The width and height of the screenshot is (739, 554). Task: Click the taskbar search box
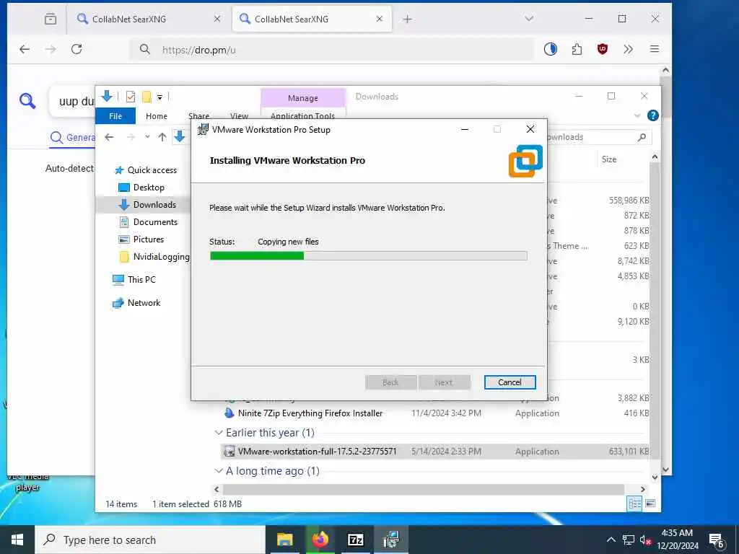click(150, 540)
